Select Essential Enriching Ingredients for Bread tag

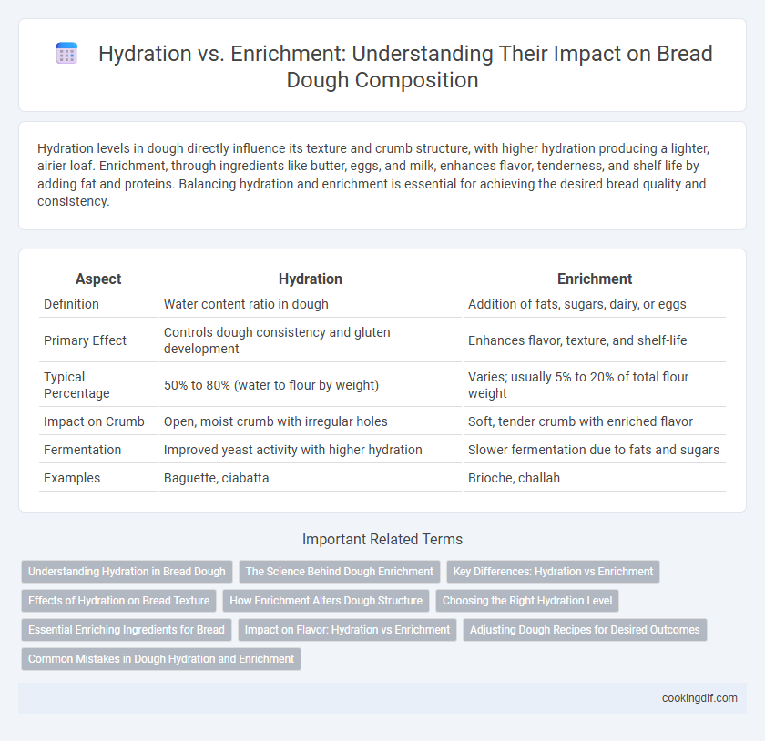[x=127, y=630]
